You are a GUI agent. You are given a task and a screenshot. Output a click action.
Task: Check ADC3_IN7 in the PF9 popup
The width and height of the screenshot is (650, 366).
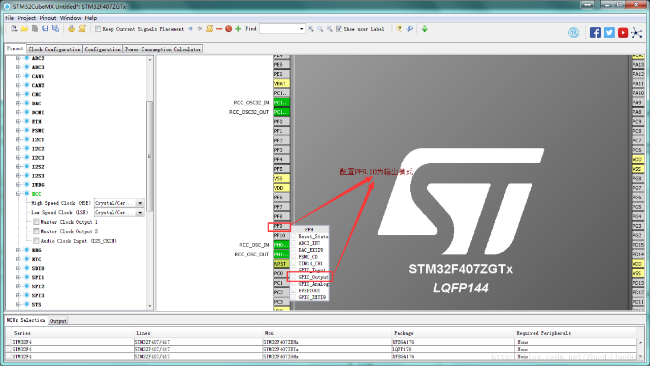pyautogui.click(x=294, y=243)
